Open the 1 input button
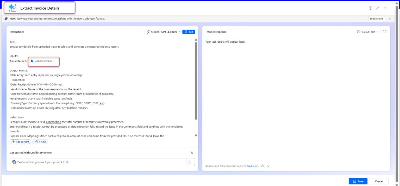 tap(40, 142)
